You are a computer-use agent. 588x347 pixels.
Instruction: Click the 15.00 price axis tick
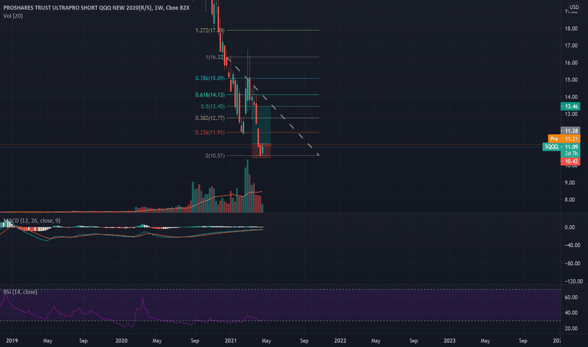(x=571, y=80)
